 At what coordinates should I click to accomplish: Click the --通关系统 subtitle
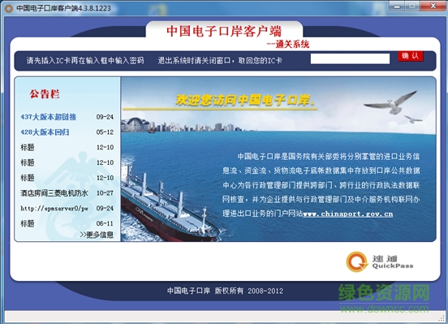pos(288,44)
